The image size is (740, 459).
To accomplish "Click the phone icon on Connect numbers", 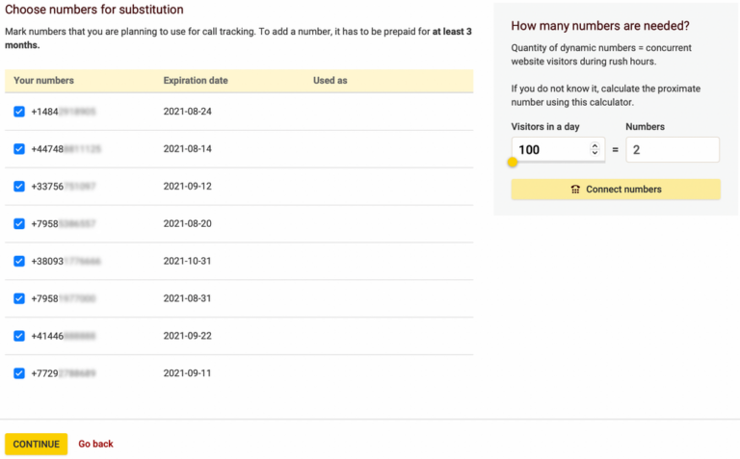I will [575, 190].
